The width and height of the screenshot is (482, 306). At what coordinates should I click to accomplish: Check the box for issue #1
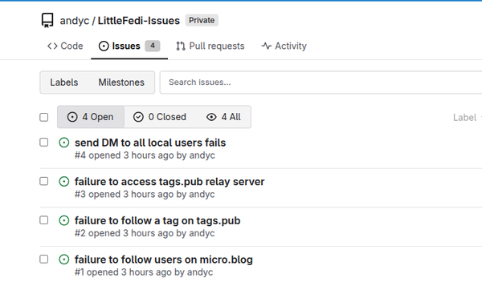44,259
